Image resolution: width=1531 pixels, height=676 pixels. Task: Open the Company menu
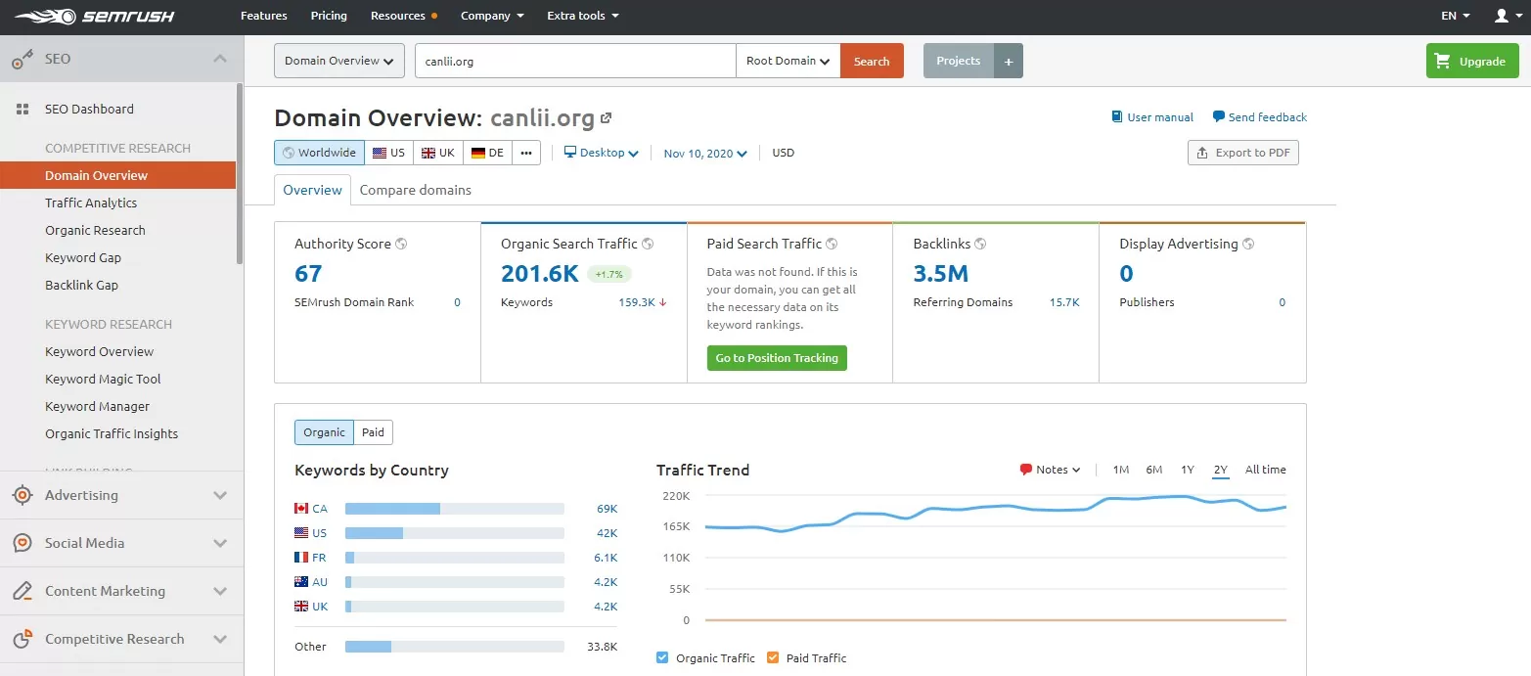tap(492, 16)
